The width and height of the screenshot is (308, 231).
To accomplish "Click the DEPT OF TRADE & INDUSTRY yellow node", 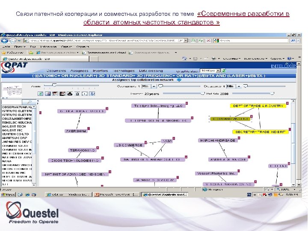I will [258, 106].
